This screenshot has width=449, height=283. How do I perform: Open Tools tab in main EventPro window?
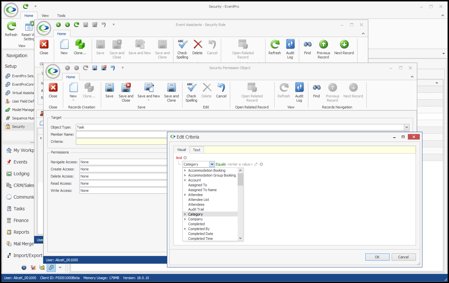61,16
